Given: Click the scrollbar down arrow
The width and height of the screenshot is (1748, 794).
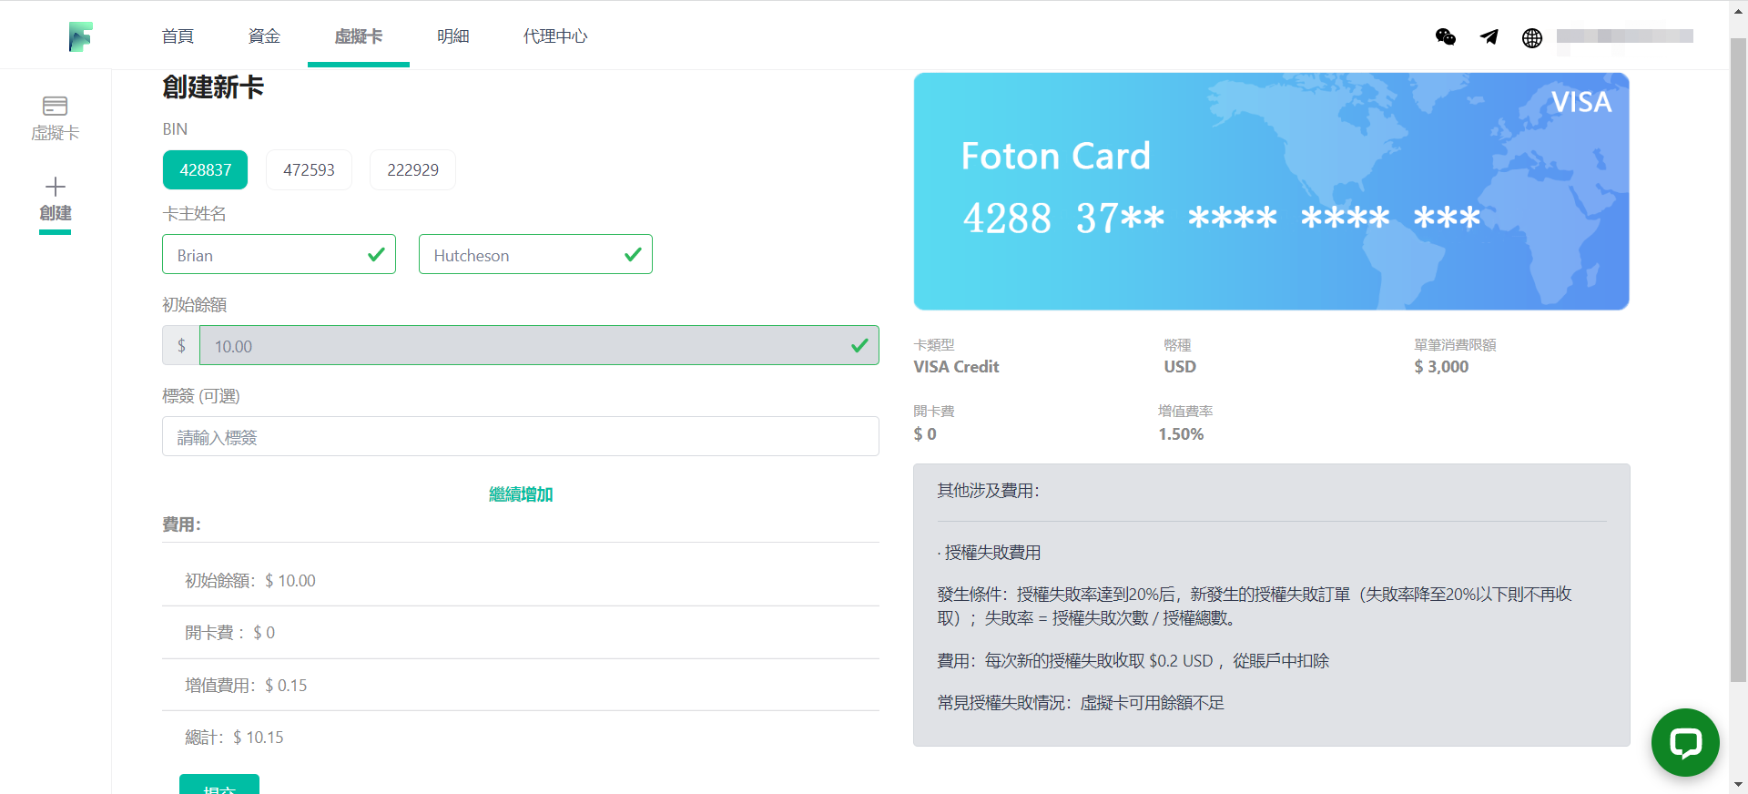Looking at the screenshot, I should coord(1739,784).
